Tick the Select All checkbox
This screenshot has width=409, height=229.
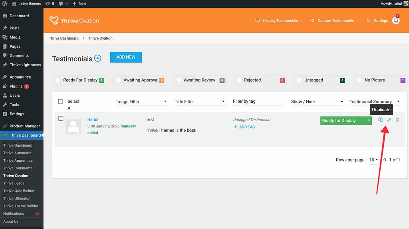point(61,102)
